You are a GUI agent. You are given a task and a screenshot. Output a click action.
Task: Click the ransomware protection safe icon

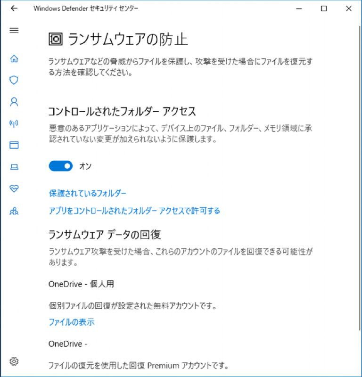click(56, 39)
